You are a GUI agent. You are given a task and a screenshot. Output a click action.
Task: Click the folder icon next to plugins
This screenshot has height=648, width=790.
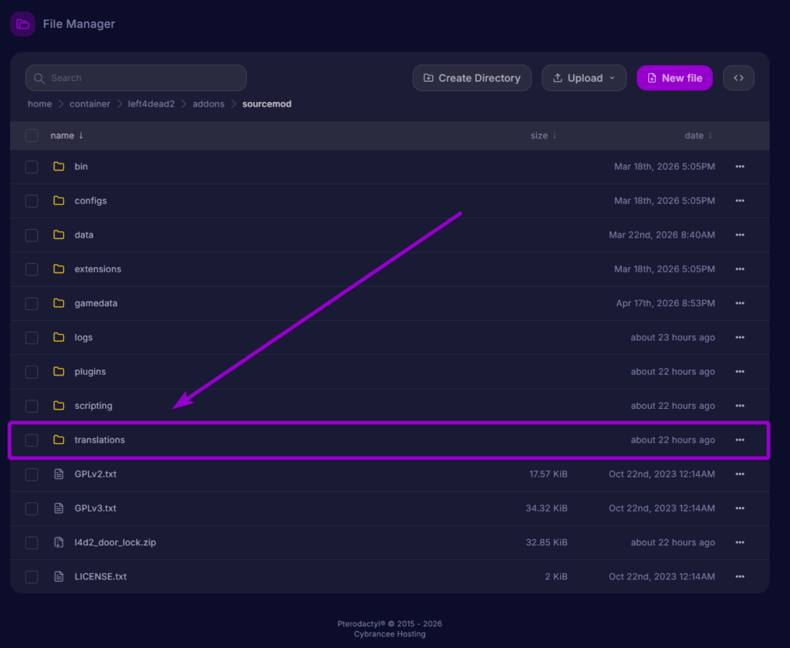59,371
